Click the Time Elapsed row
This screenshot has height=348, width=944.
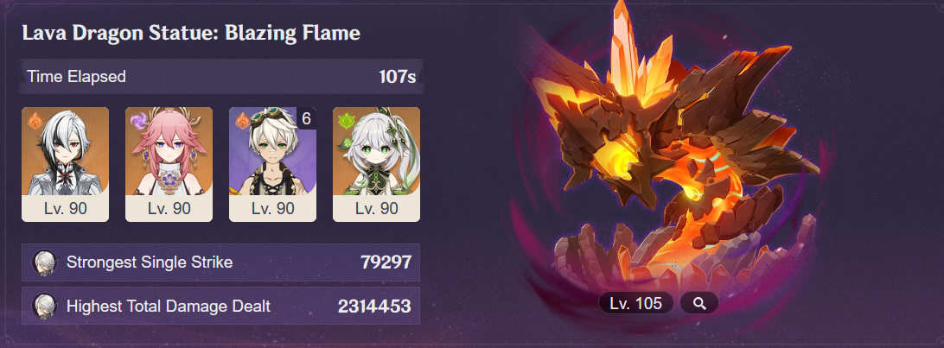pos(221,77)
